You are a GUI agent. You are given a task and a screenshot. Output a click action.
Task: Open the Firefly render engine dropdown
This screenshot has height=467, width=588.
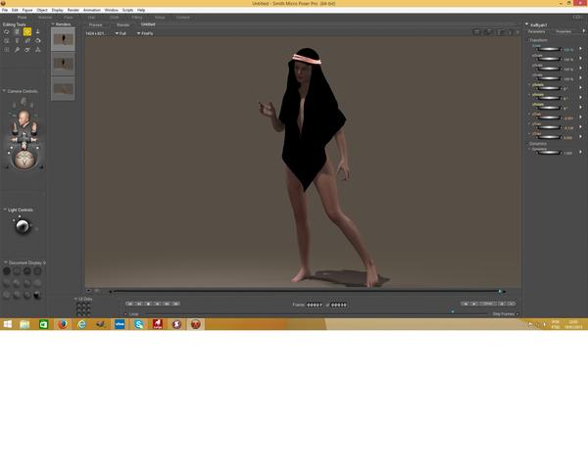point(145,33)
